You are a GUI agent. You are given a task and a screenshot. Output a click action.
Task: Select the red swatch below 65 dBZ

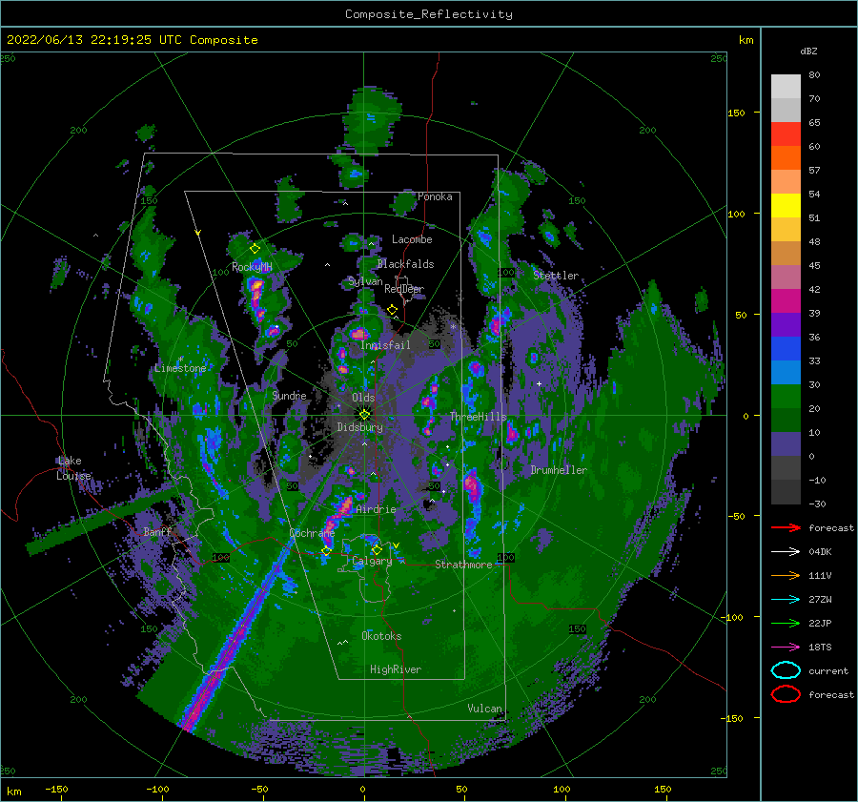786,134
